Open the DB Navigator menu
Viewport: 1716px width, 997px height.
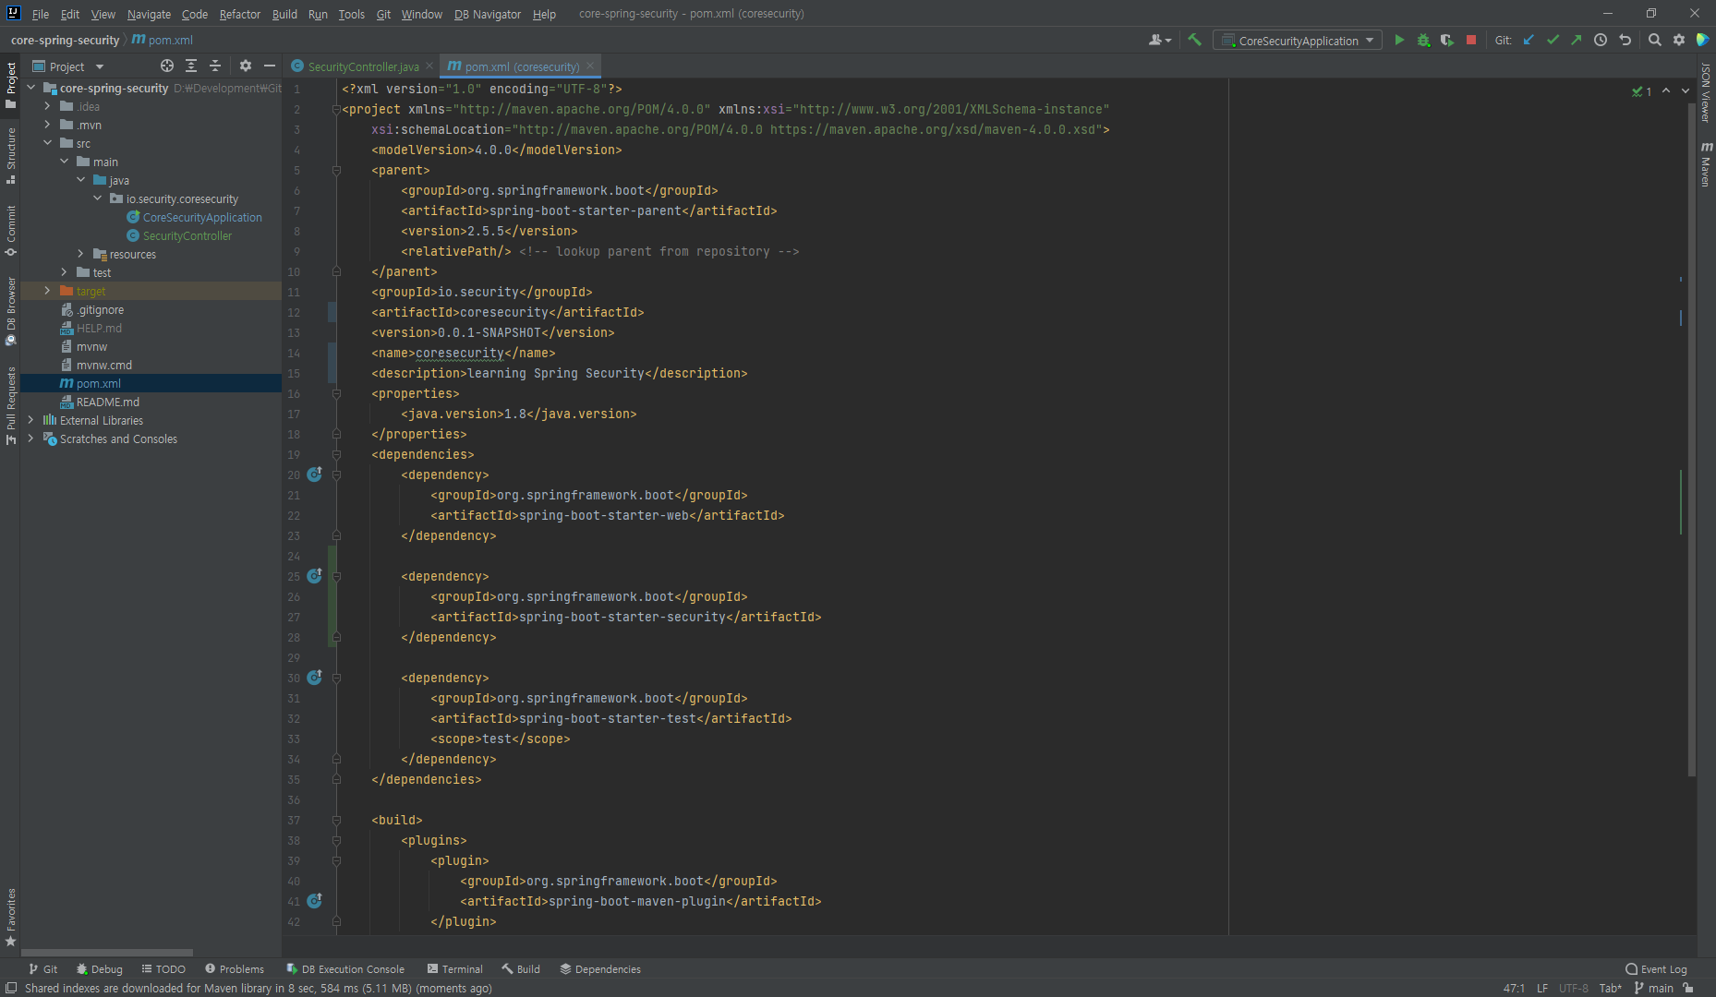click(x=488, y=14)
